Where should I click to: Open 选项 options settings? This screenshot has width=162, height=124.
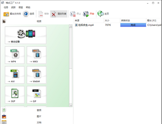(x=29, y=14)
